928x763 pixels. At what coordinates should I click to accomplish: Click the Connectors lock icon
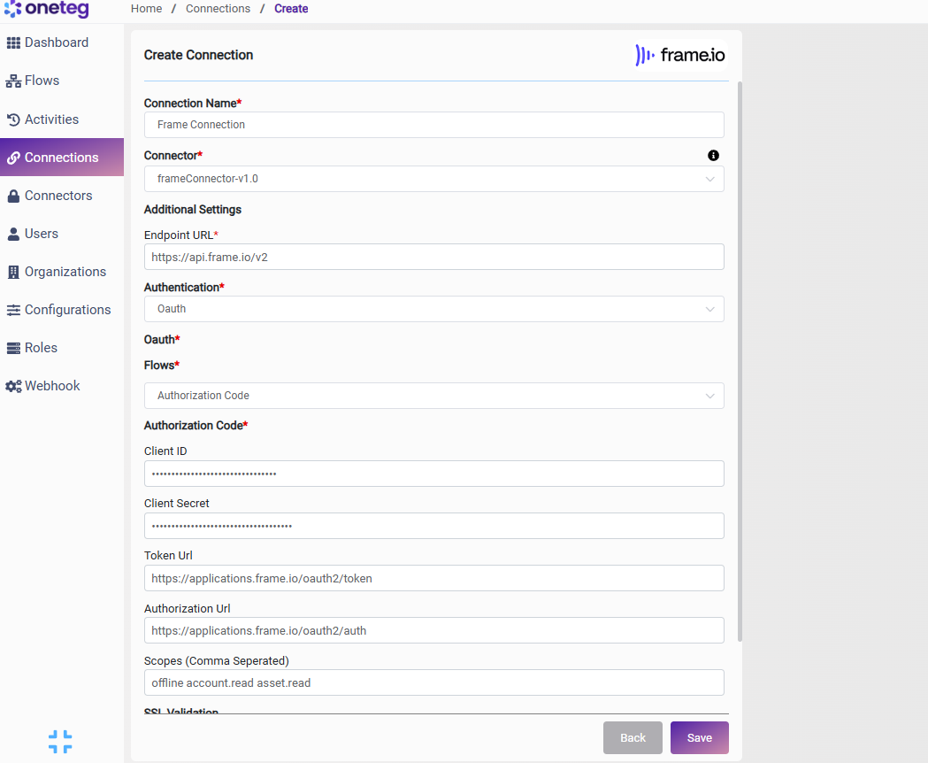click(x=13, y=197)
